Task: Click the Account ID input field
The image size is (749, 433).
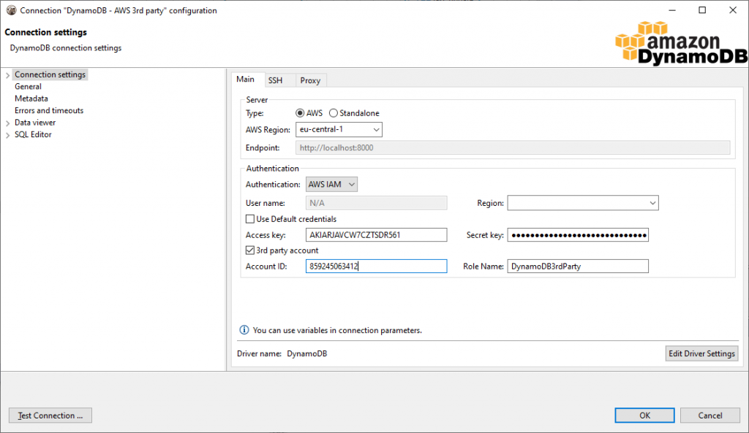Action: (x=377, y=266)
